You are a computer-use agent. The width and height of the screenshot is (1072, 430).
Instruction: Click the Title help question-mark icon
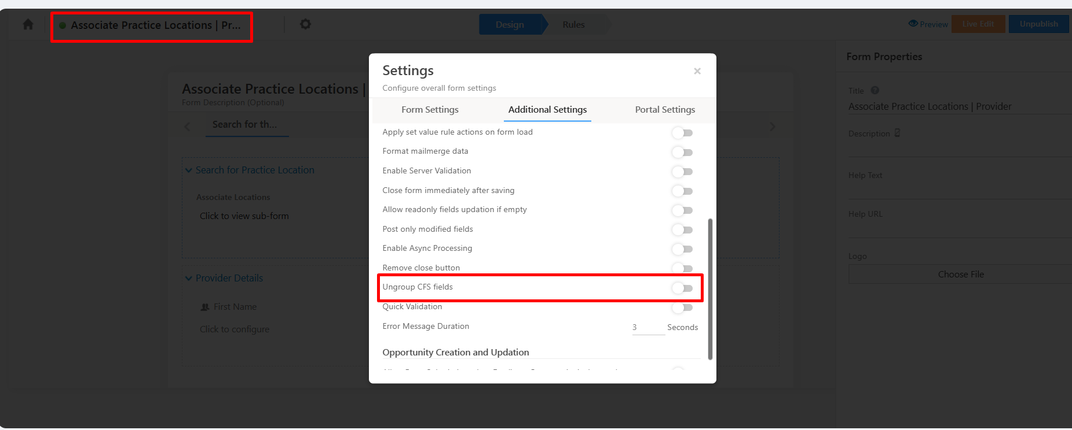tap(875, 90)
